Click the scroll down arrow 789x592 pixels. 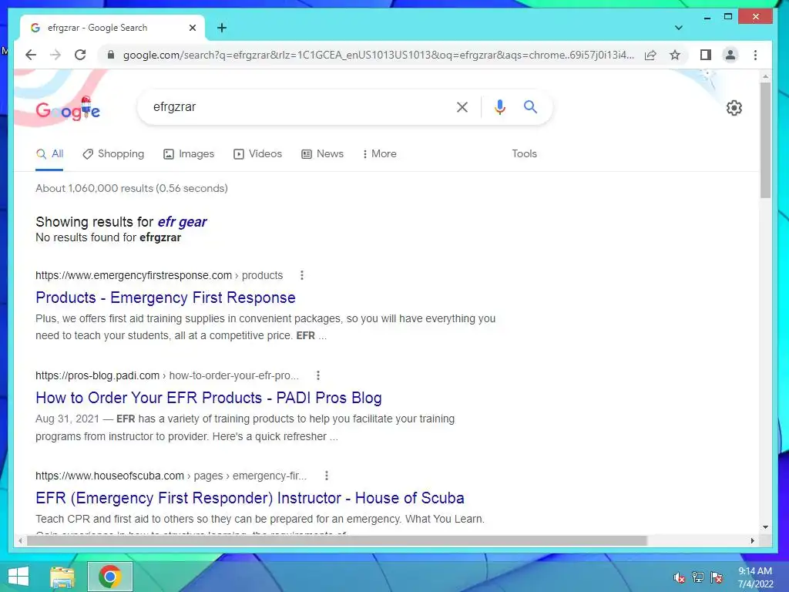tap(765, 527)
